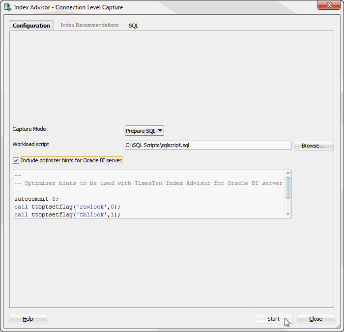
Task: Click the line calling ttoptsetflag 'tbllock'
Action: click(67, 214)
